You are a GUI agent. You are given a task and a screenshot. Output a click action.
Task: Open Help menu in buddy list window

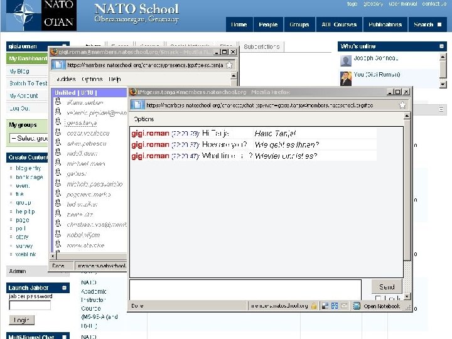coord(114,79)
